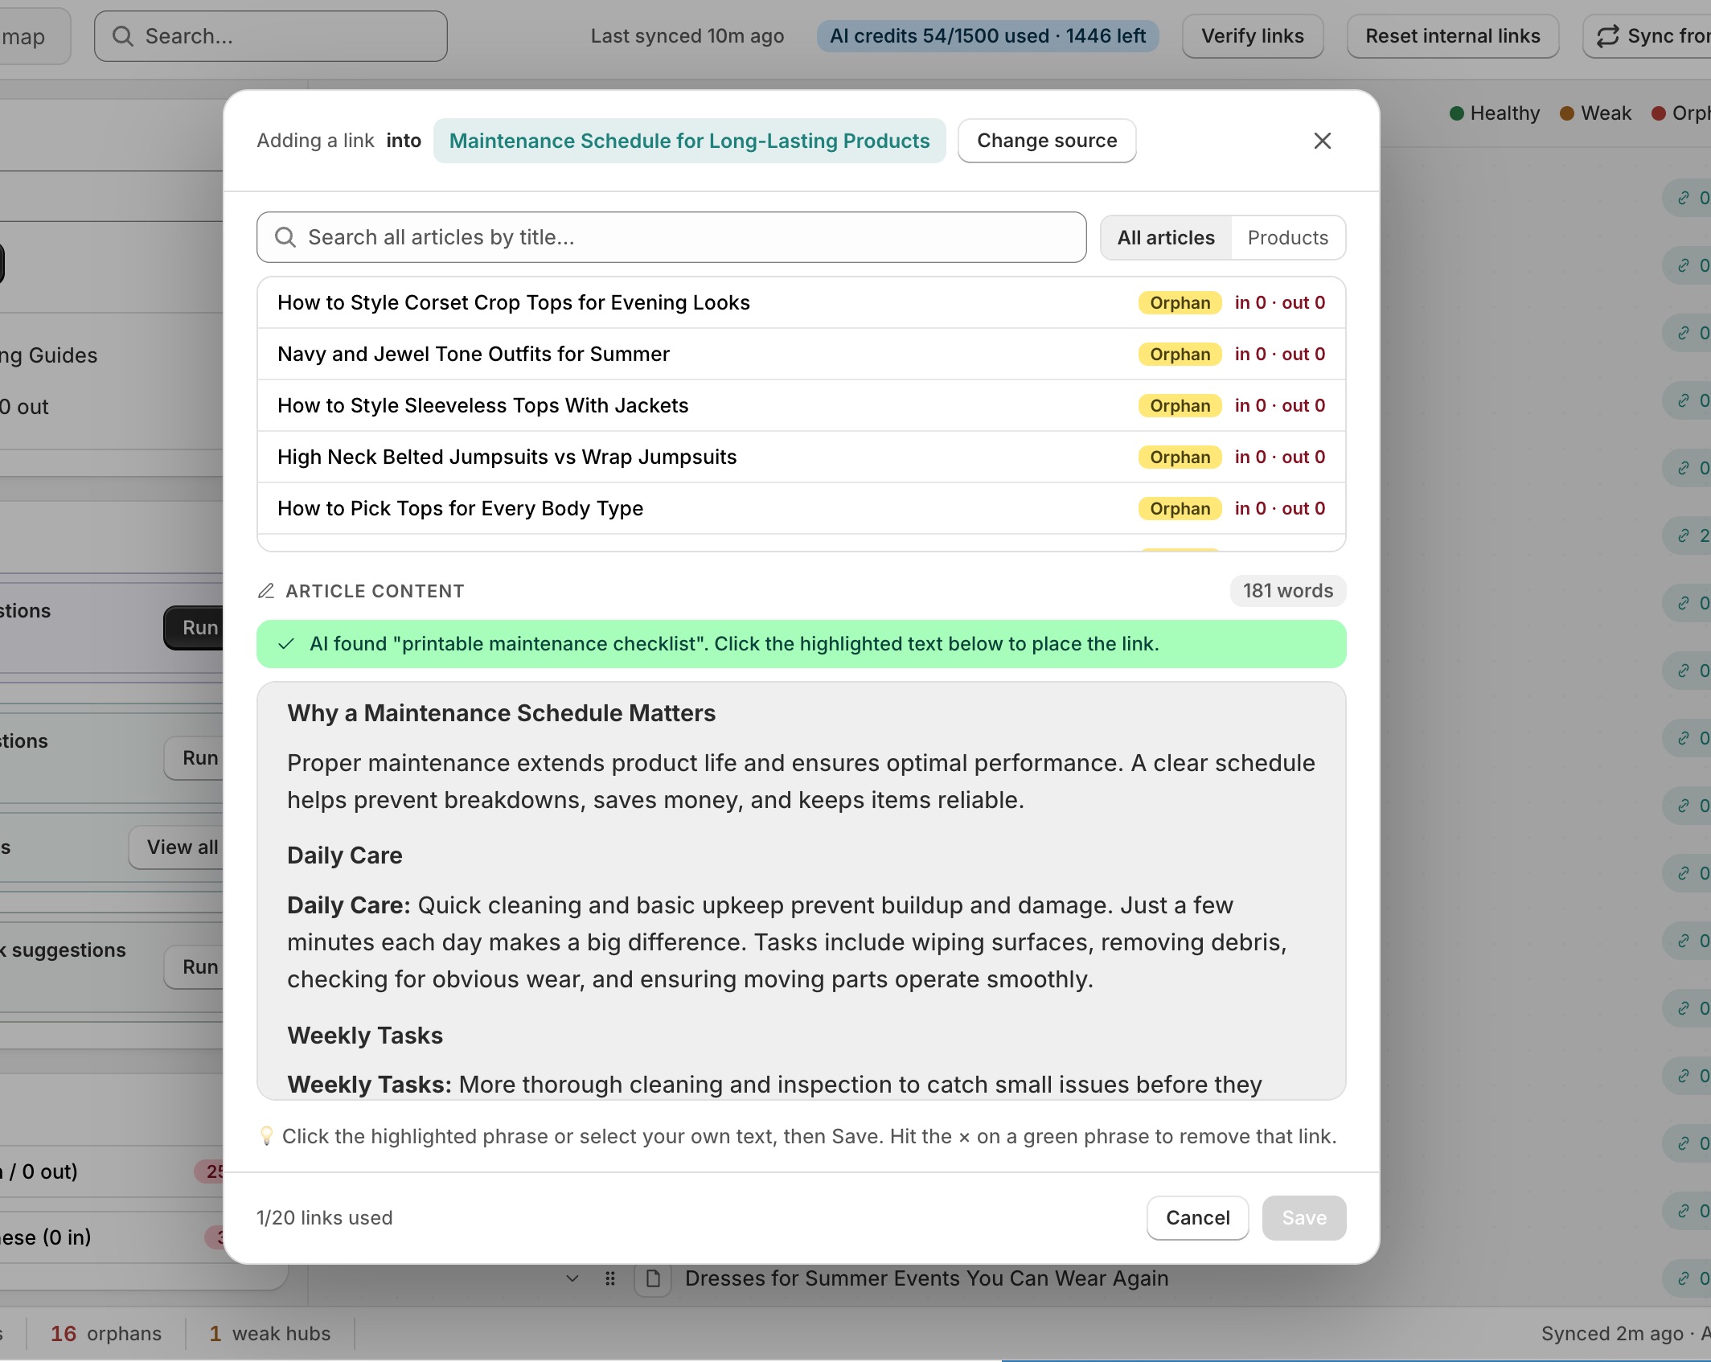Click the 1/20 links used counter

324,1218
